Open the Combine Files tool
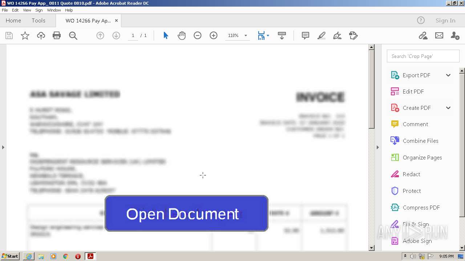465x261 pixels. (415, 141)
